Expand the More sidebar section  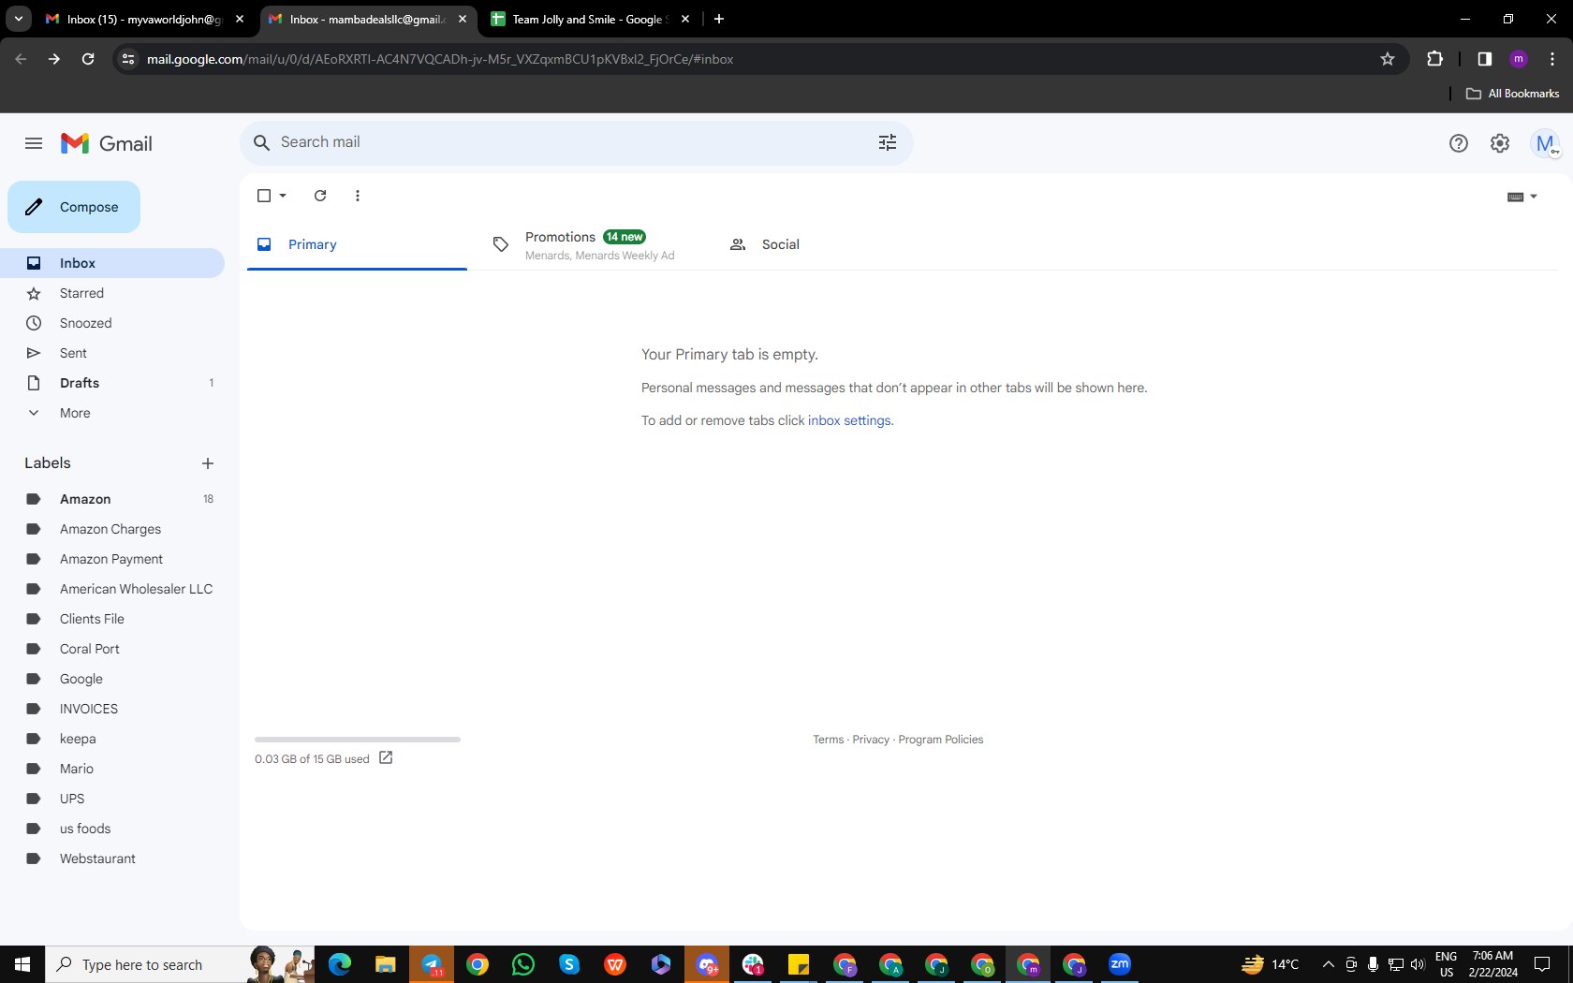click(x=75, y=413)
